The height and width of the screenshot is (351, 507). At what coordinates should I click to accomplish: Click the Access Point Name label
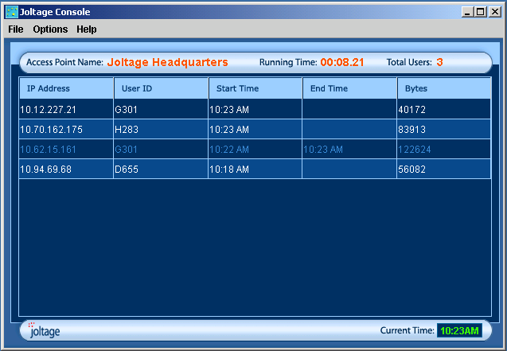pos(64,62)
